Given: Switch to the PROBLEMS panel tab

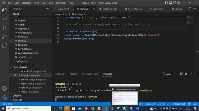Looking at the screenshot, I should click(x=60, y=74).
